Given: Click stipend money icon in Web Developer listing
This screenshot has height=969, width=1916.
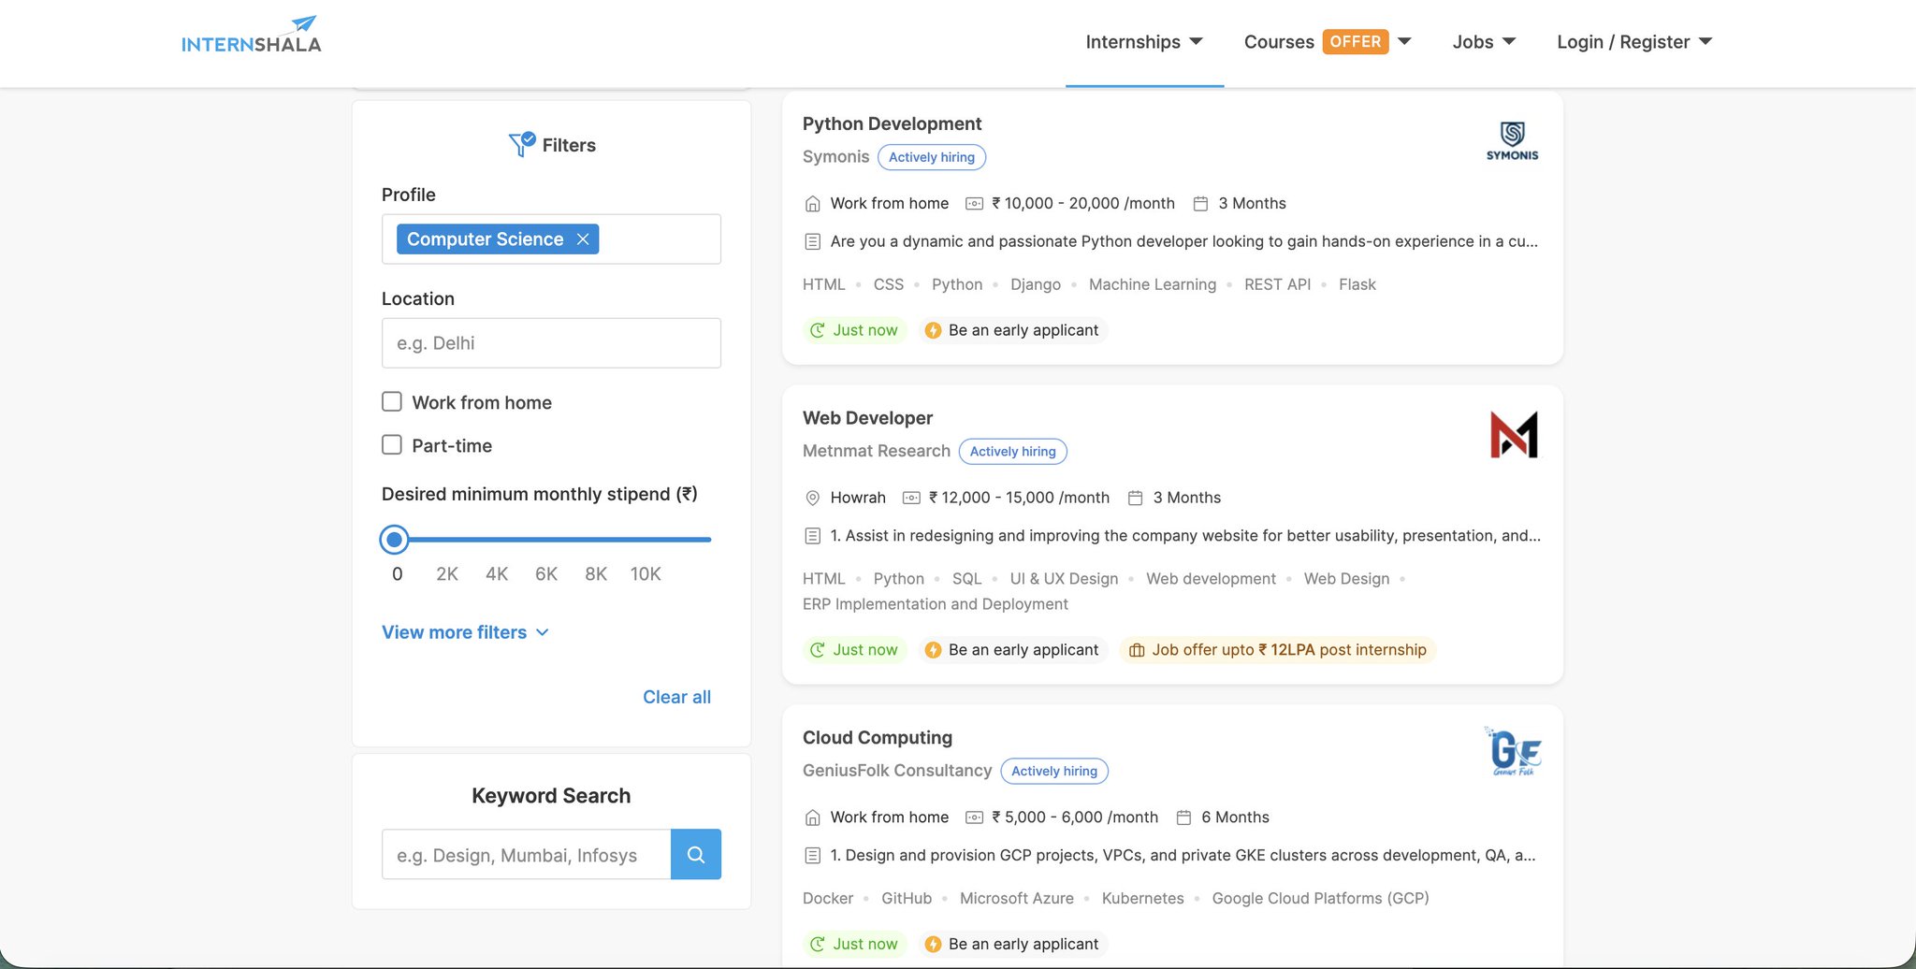Looking at the screenshot, I should [911, 499].
